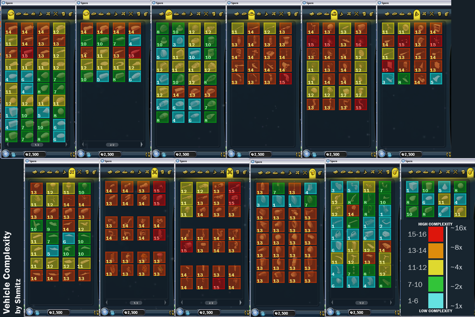
Task: Go to next page in spiral window showing 1/2
Action: click(391, 303)
